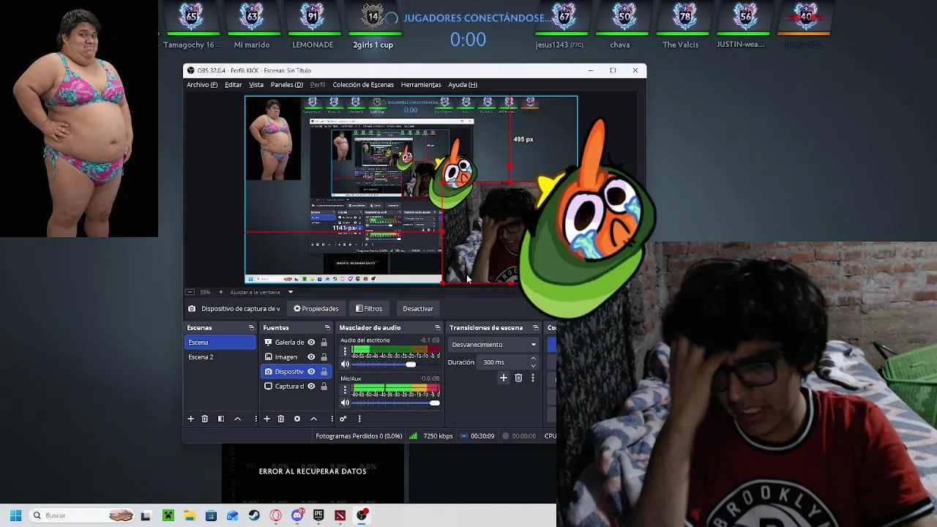Open Editar menu
937x527 pixels.
233,85
